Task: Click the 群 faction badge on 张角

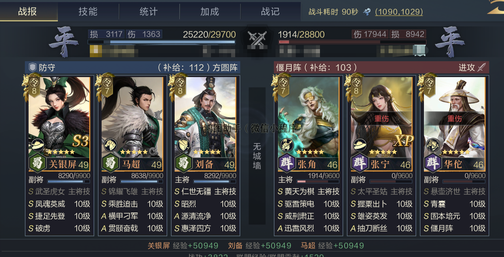Action: pyautogui.click(x=286, y=163)
